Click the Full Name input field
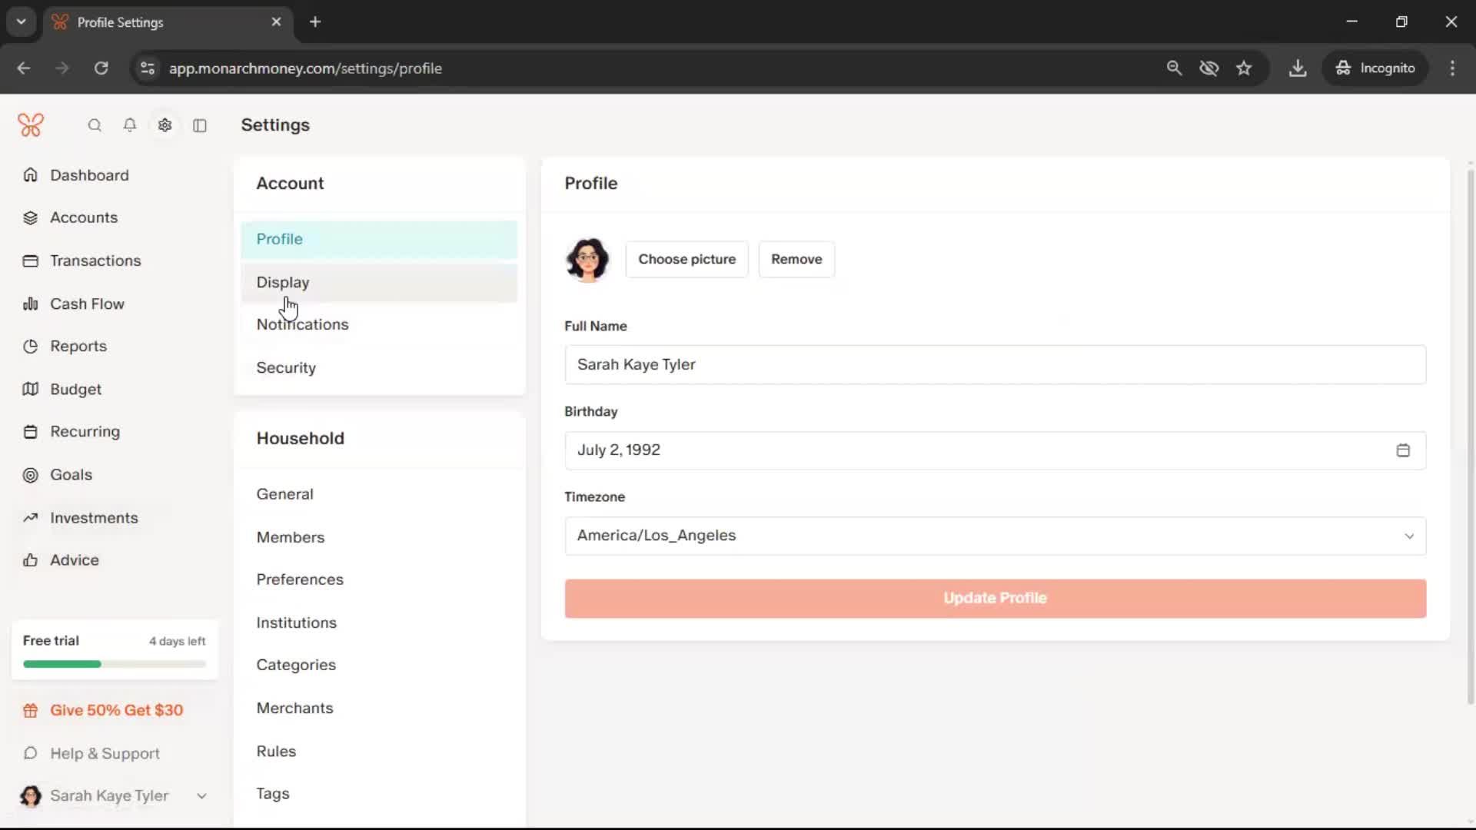The height and width of the screenshot is (830, 1476). tap(995, 365)
